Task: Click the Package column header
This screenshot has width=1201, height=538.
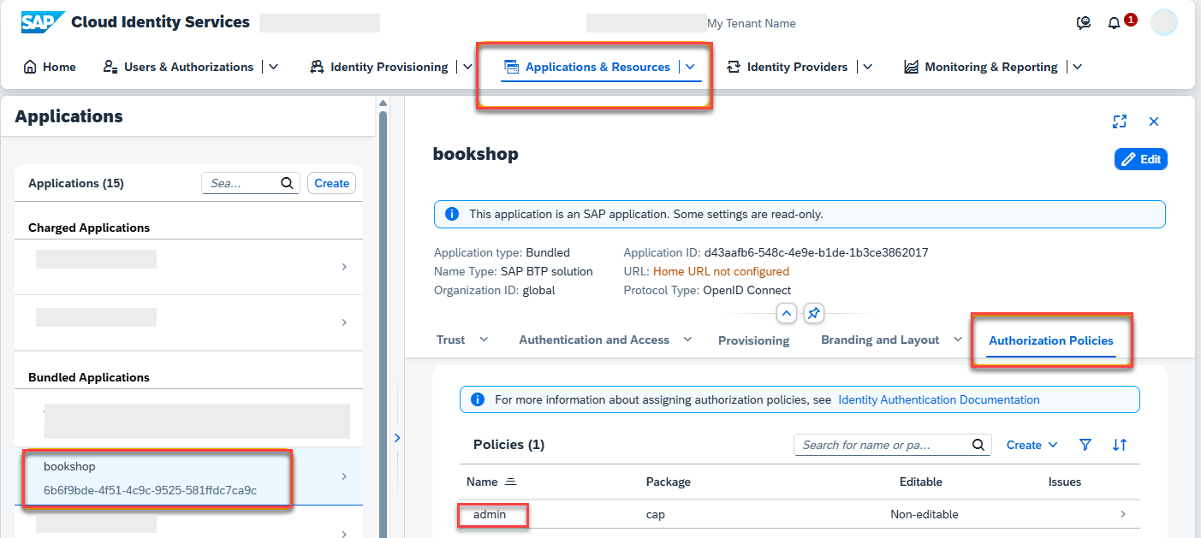Action: pos(669,482)
